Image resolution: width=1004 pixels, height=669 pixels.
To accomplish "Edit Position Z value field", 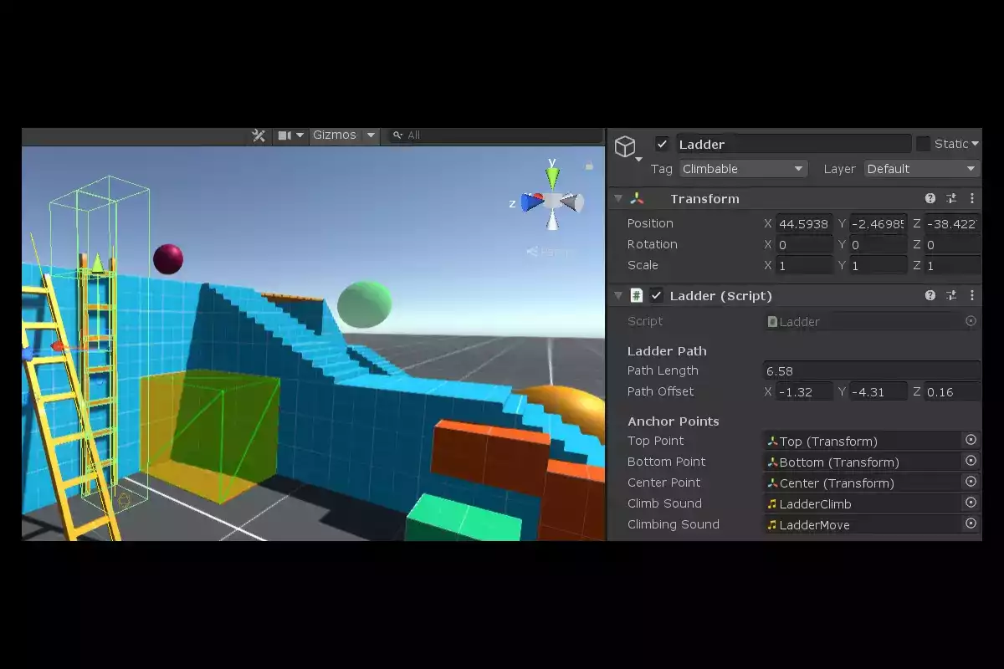I will tap(953, 224).
